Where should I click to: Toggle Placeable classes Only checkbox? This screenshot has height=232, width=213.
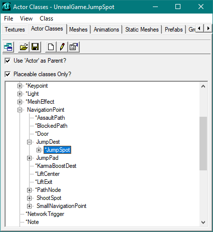pyautogui.click(x=8, y=74)
